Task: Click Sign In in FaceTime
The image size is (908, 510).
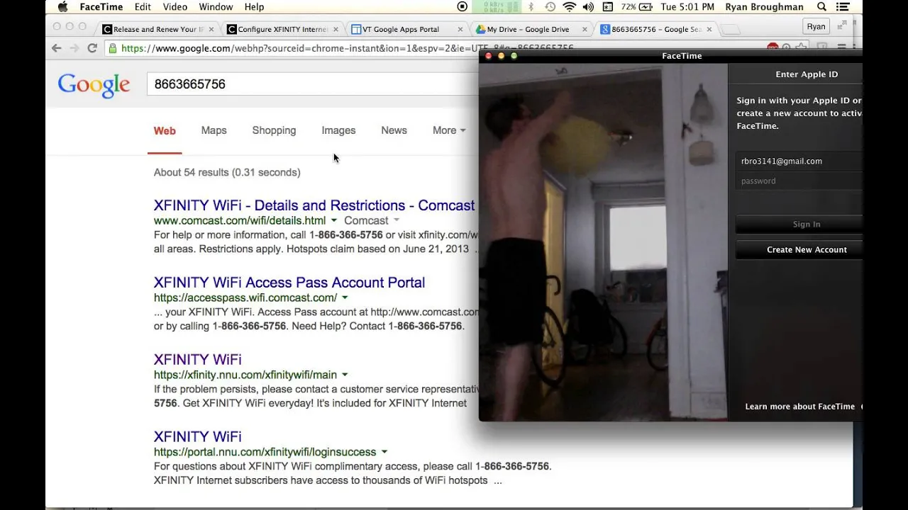Action: (x=799, y=224)
